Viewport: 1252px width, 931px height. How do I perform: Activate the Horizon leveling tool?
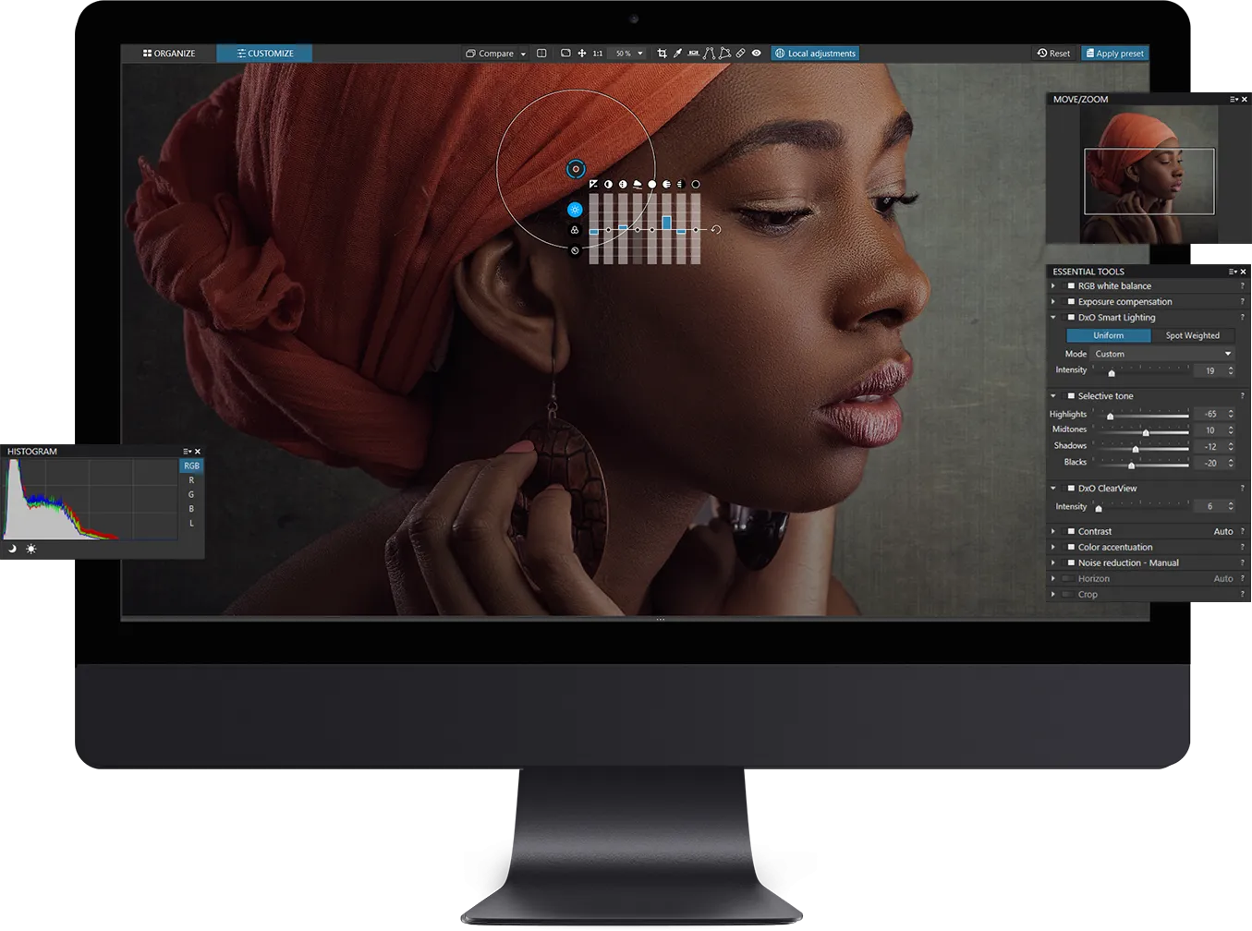[x=693, y=54]
